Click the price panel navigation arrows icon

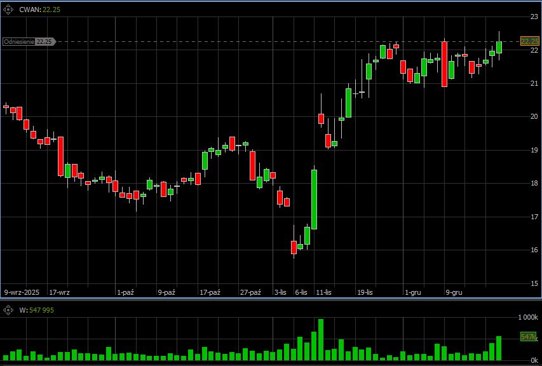[x=8, y=10]
